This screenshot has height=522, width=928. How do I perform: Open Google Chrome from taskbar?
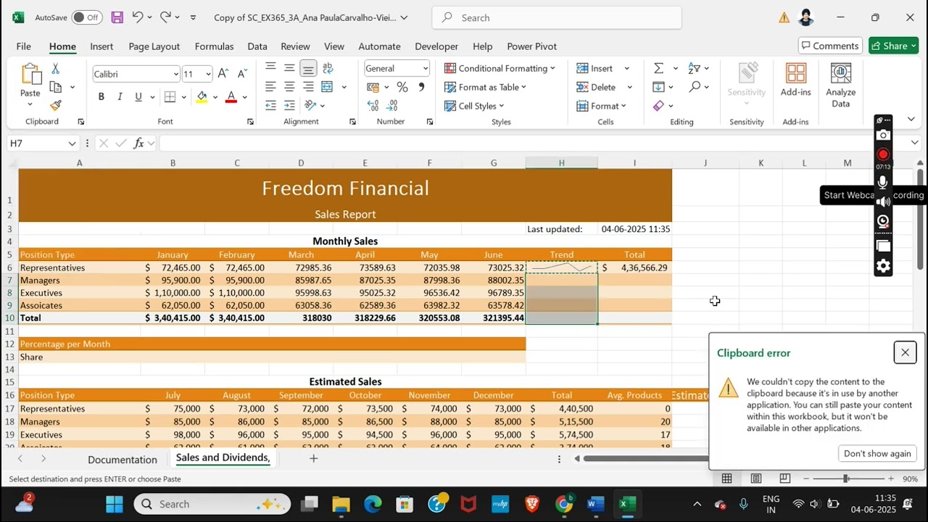coord(564,504)
